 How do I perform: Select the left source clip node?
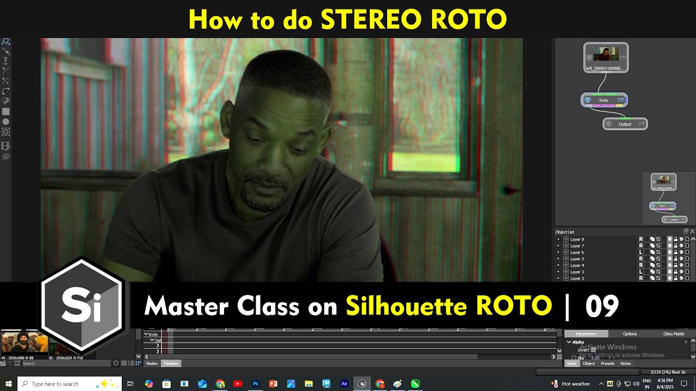click(x=606, y=58)
